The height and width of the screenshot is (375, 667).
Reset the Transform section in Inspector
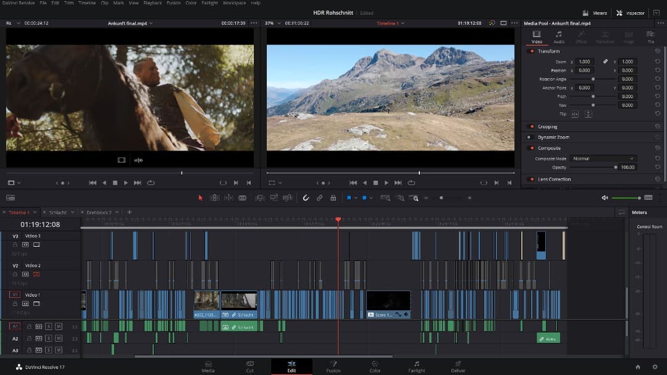pos(657,51)
